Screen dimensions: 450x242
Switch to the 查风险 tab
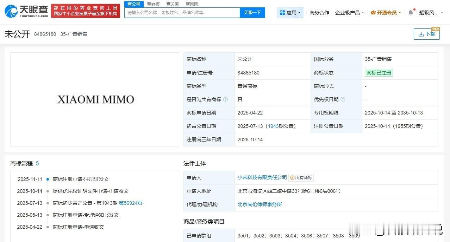(x=192, y=4)
